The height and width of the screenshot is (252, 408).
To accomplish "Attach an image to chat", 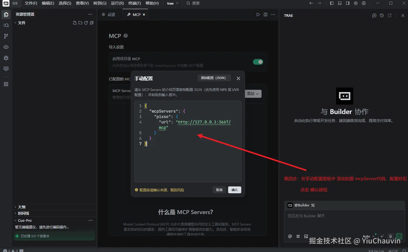I will (306, 236).
